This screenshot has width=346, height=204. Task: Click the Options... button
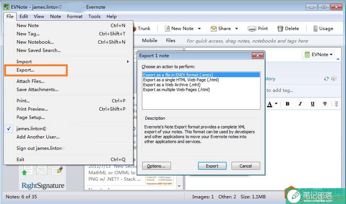click(x=157, y=166)
